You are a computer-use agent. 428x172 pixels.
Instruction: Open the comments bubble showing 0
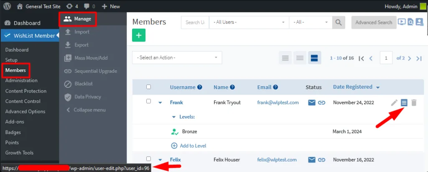coord(89,6)
